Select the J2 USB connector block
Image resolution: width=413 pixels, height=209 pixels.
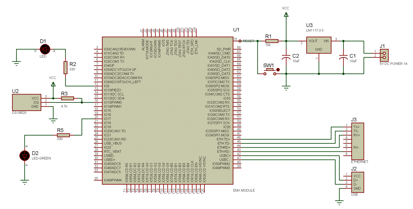click(359, 182)
